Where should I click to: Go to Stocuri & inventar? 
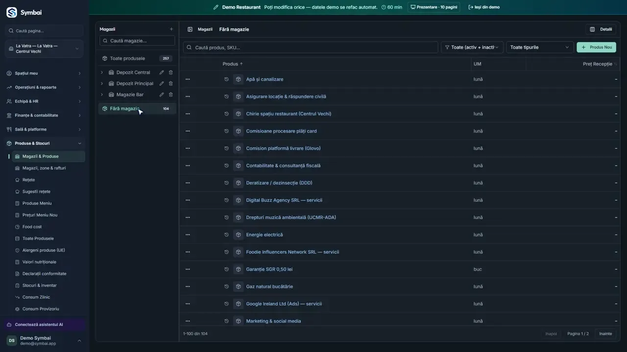click(39, 286)
